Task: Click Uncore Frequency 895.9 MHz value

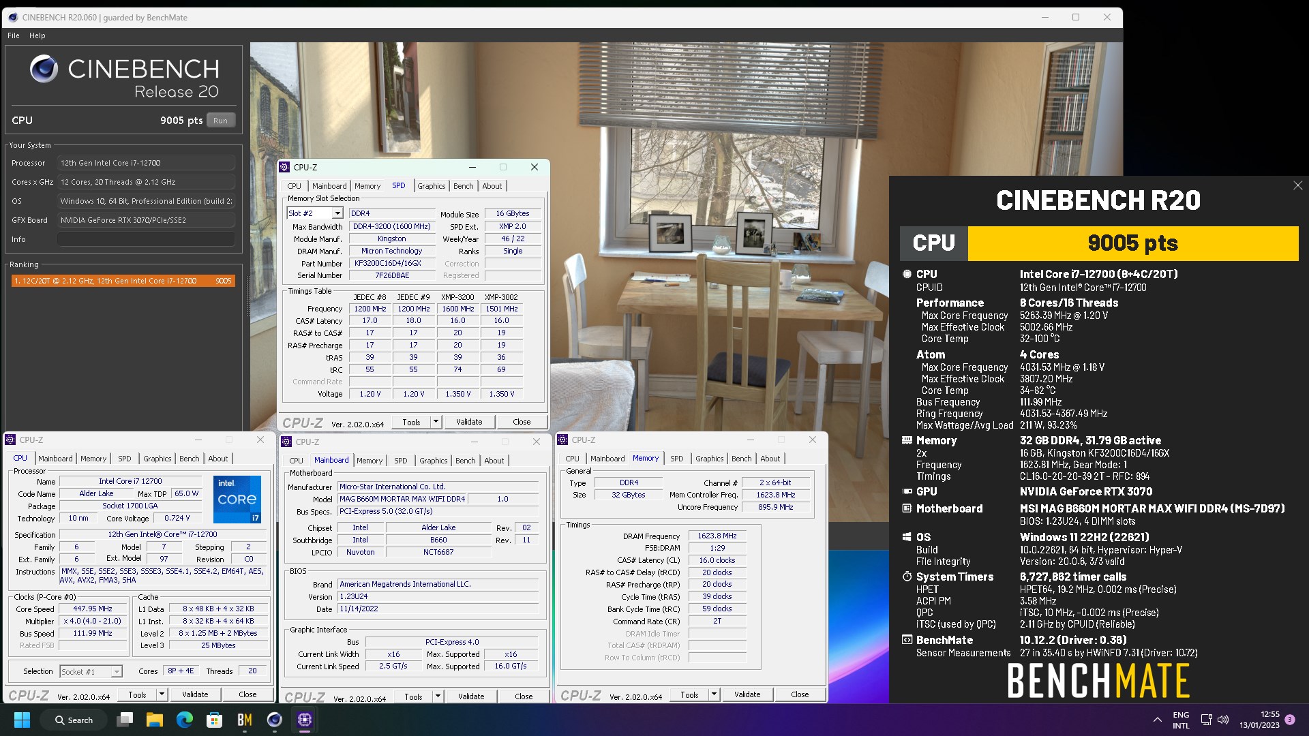Action: (776, 507)
